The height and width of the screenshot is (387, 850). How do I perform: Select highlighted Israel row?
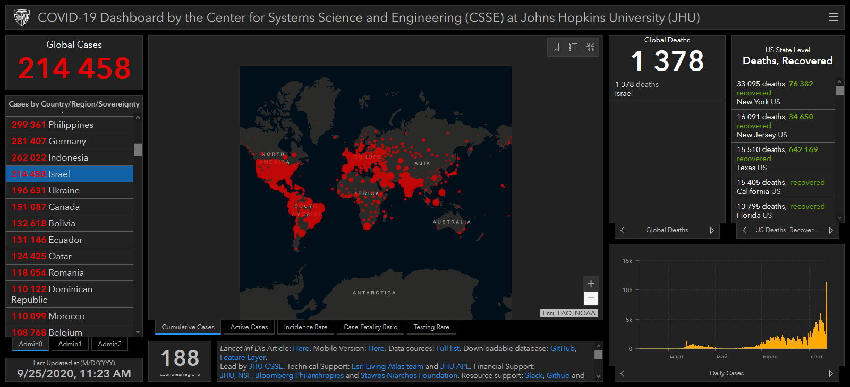point(70,174)
